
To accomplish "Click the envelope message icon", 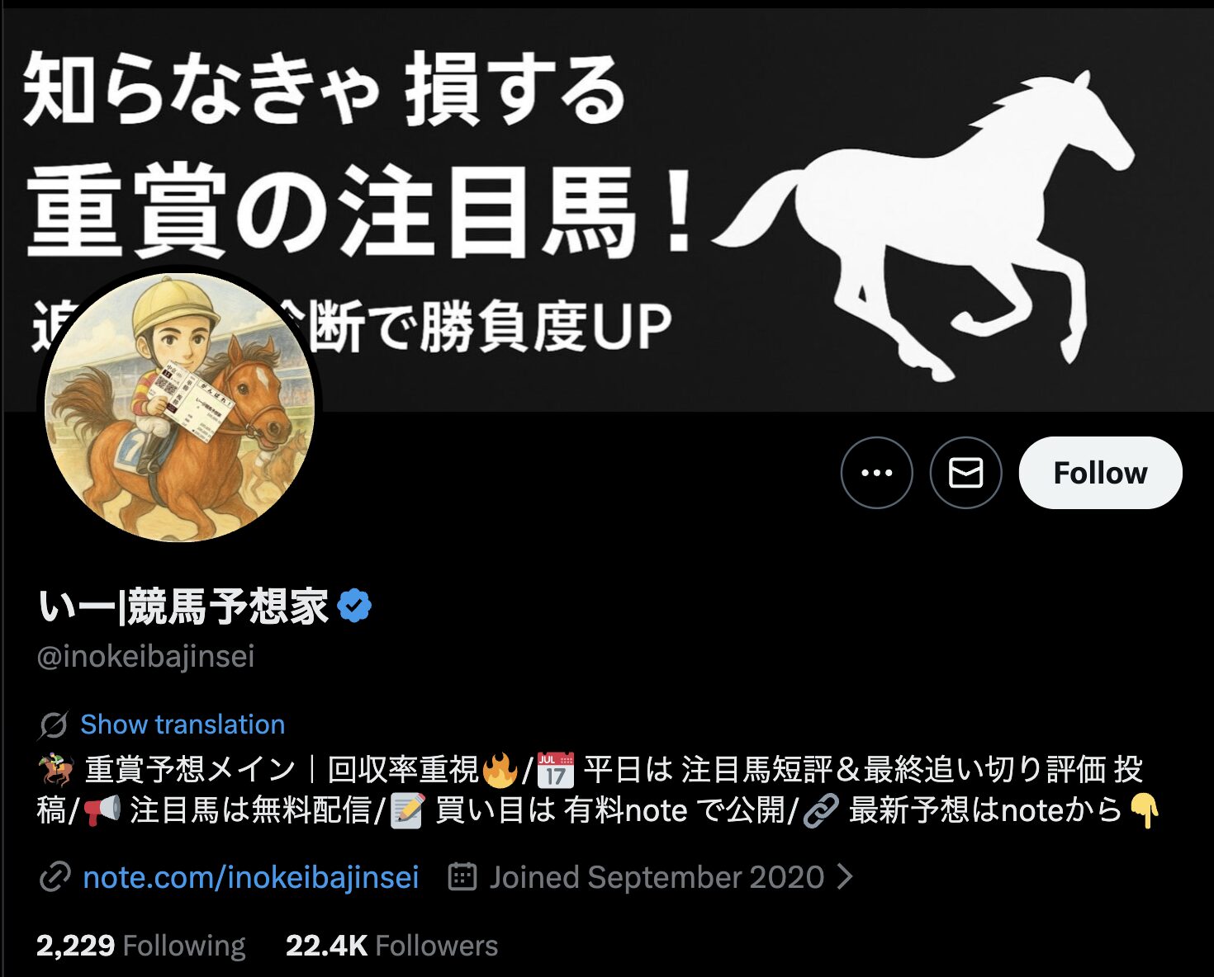I will pyautogui.click(x=965, y=473).
